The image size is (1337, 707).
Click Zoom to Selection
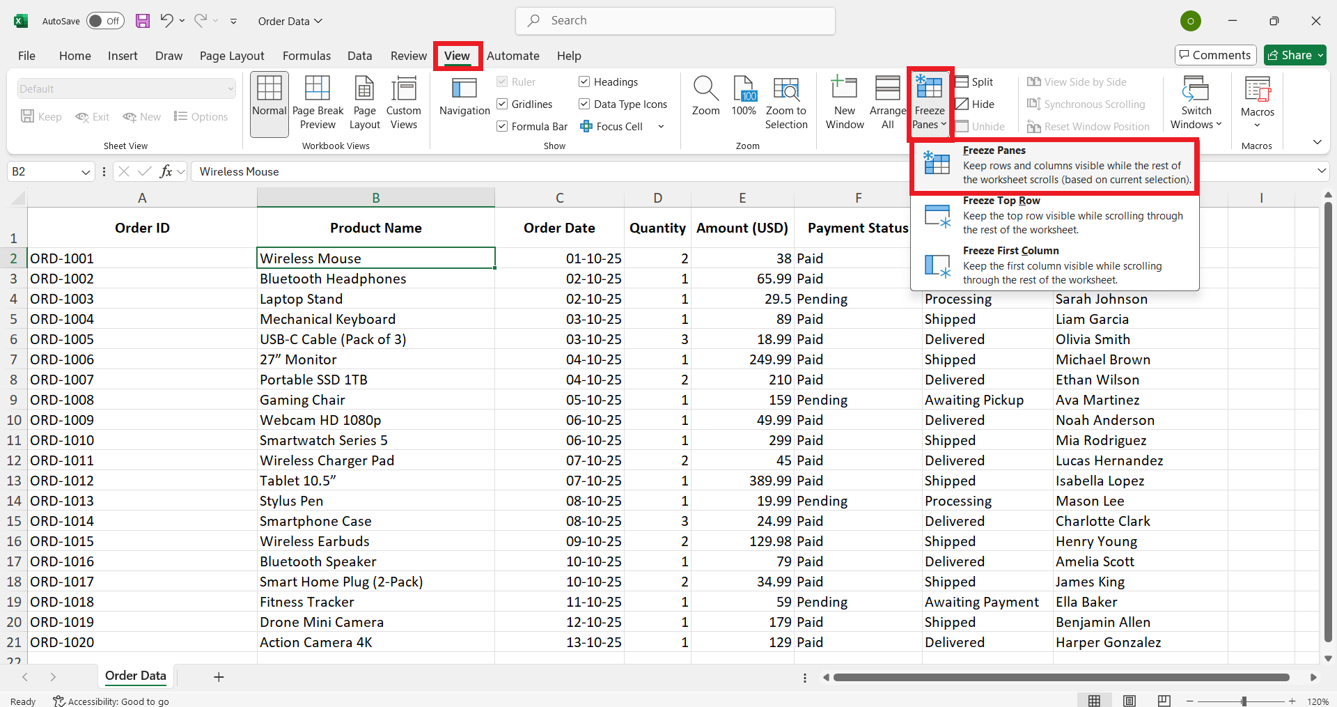click(x=786, y=102)
